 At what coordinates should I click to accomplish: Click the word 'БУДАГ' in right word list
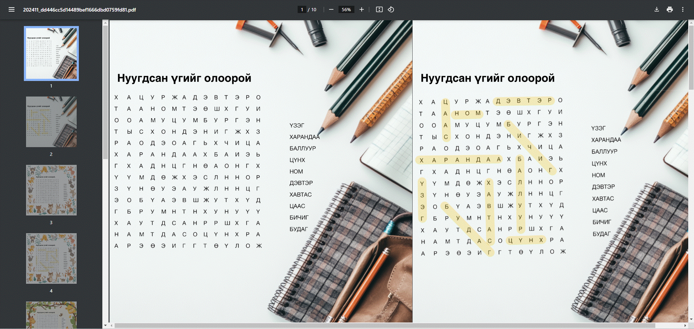tap(601, 234)
